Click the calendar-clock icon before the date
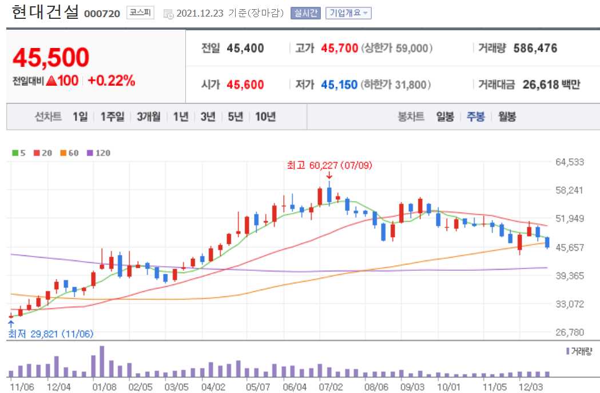Screen dimensions: 600x393 pos(168,14)
